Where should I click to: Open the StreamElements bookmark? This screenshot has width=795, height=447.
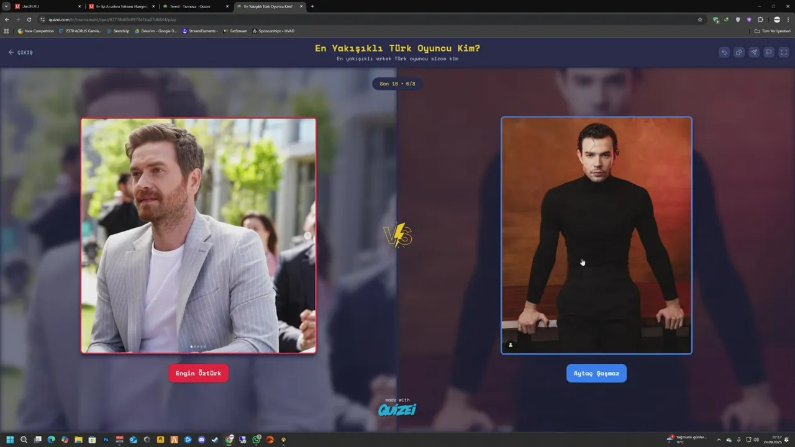[200, 30]
